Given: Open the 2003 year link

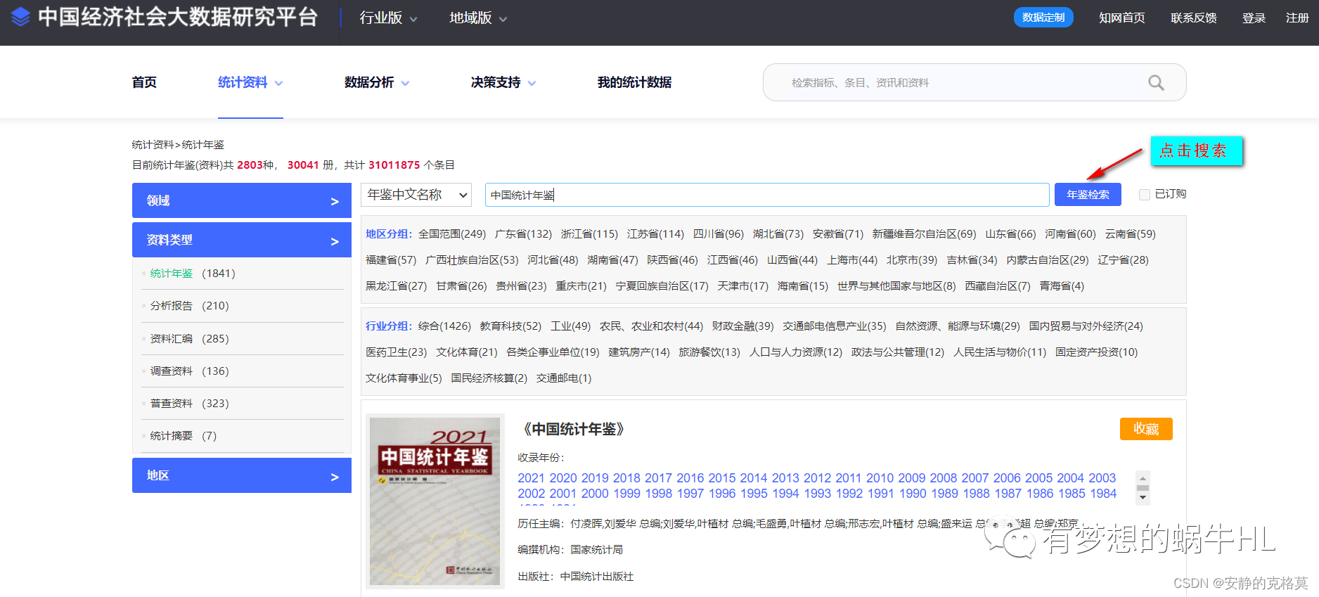Looking at the screenshot, I should coord(1102,478).
